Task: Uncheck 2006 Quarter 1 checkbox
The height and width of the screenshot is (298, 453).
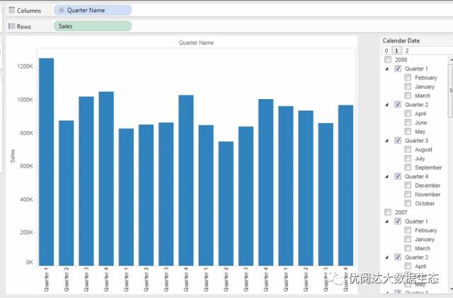Action: coord(398,69)
